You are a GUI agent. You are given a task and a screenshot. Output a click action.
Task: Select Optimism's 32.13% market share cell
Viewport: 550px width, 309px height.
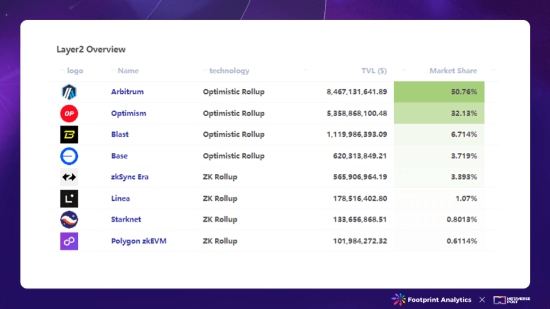click(439, 113)
